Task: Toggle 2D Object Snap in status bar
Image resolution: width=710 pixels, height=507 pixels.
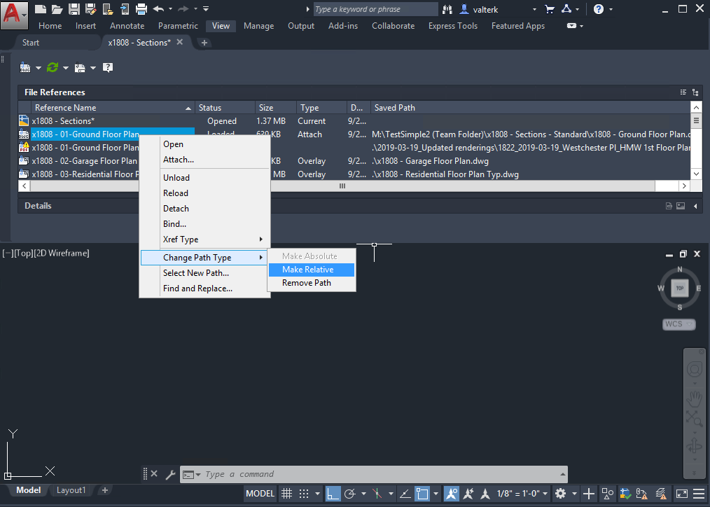Action: pyautogui.click(x=422, y=494)
